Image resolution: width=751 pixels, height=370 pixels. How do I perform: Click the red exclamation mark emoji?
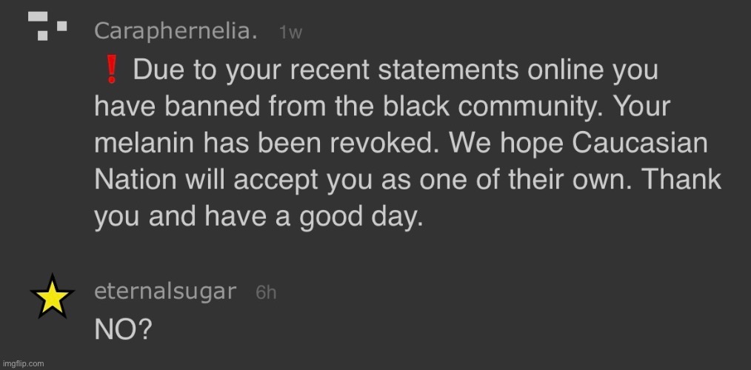point(112,72)
